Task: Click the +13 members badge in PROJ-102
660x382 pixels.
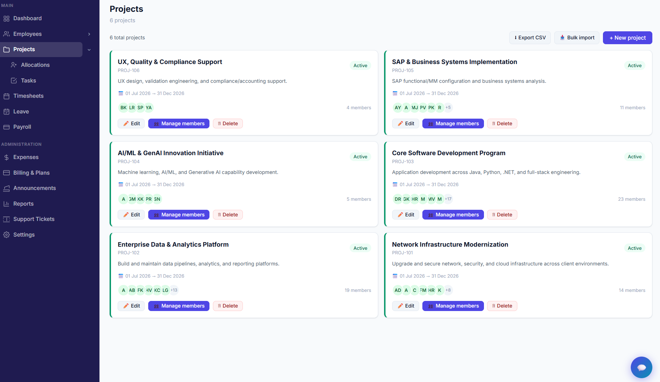Action: tap(174, 290)
